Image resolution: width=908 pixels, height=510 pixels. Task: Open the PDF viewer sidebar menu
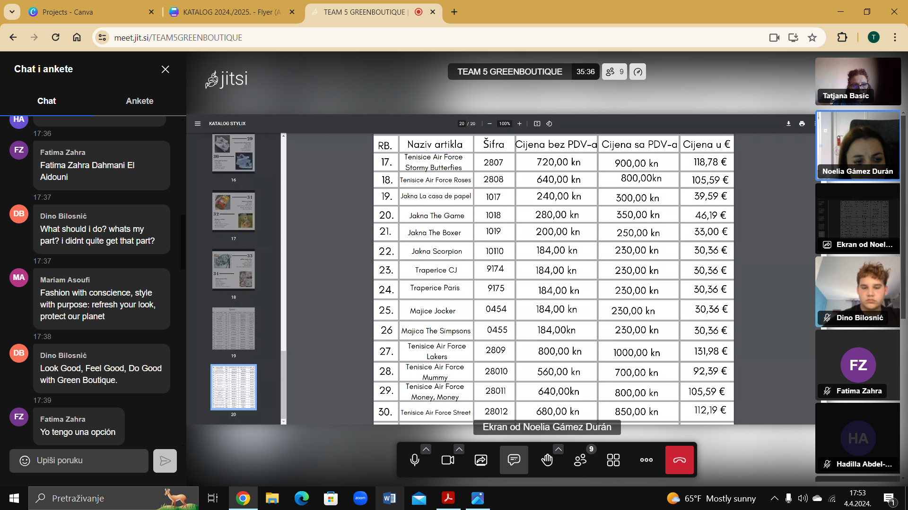tap(198, 124)
